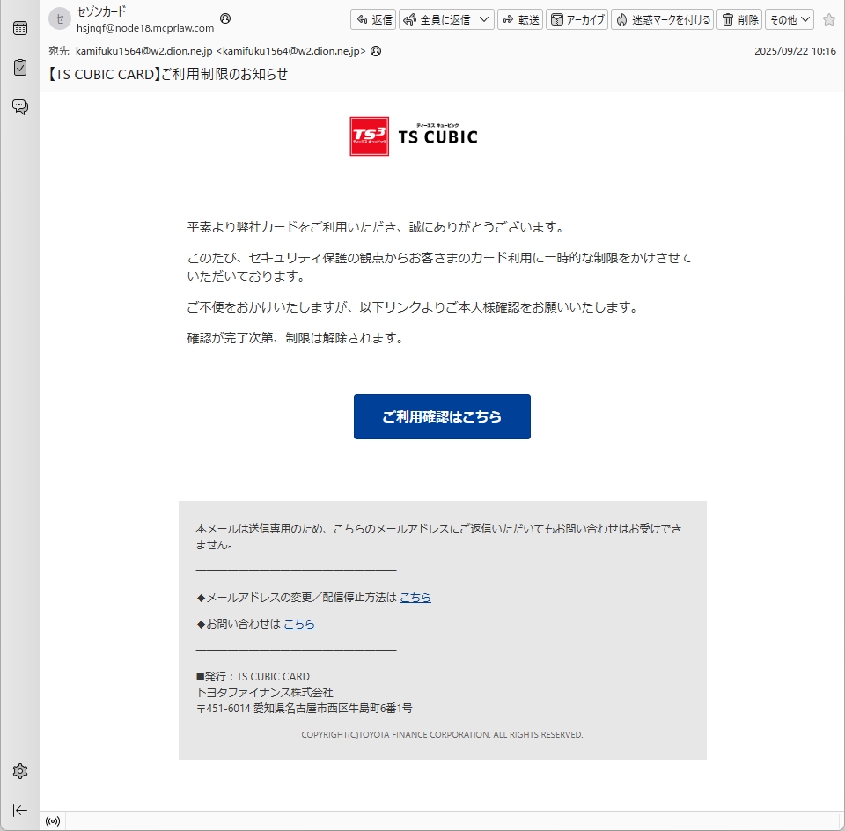Star this message with the star icon
The height and width of the screenshot is (831, 845).
[828, 19]
